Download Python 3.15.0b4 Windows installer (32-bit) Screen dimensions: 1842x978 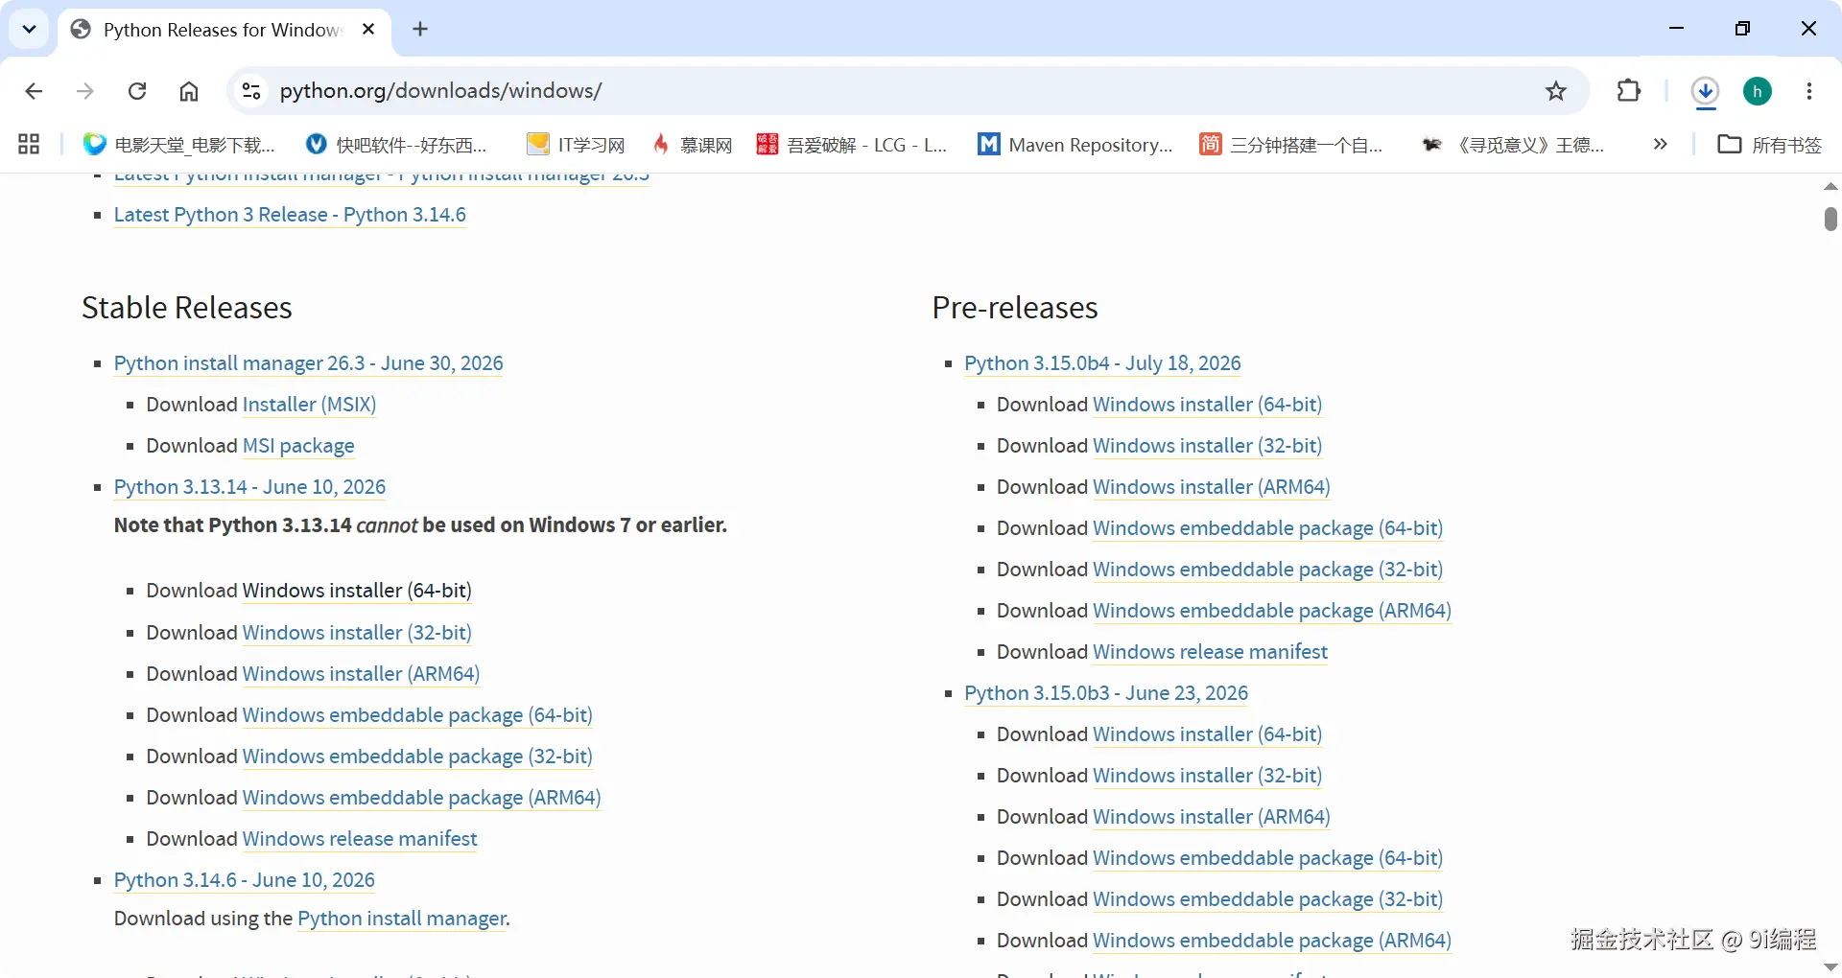[x=1207, y=446]
